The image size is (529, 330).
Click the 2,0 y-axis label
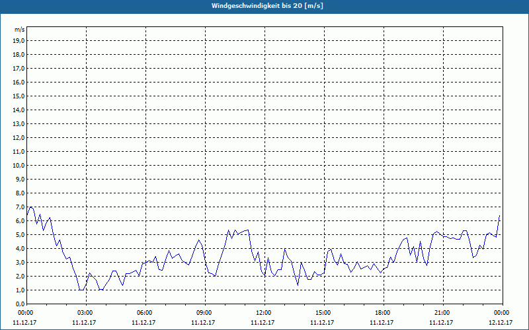click(x=20, y=277)
